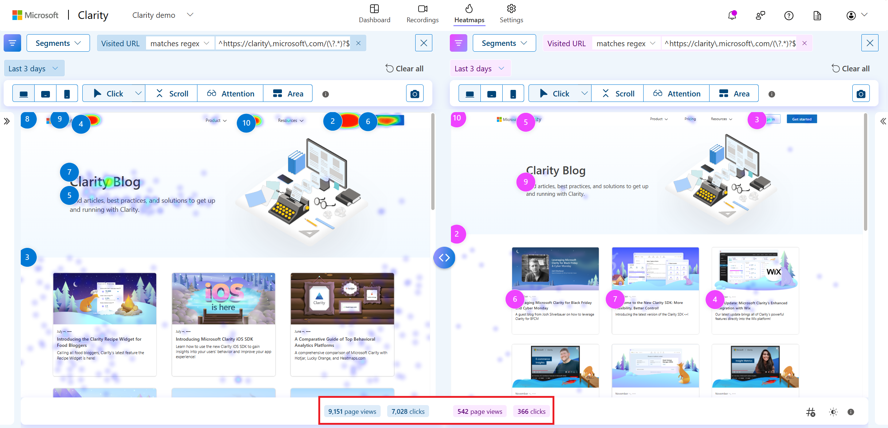Select mobile device view in right panel
Image resolution: width=888 pixels, height=428 pixels.
pos(513,94)
